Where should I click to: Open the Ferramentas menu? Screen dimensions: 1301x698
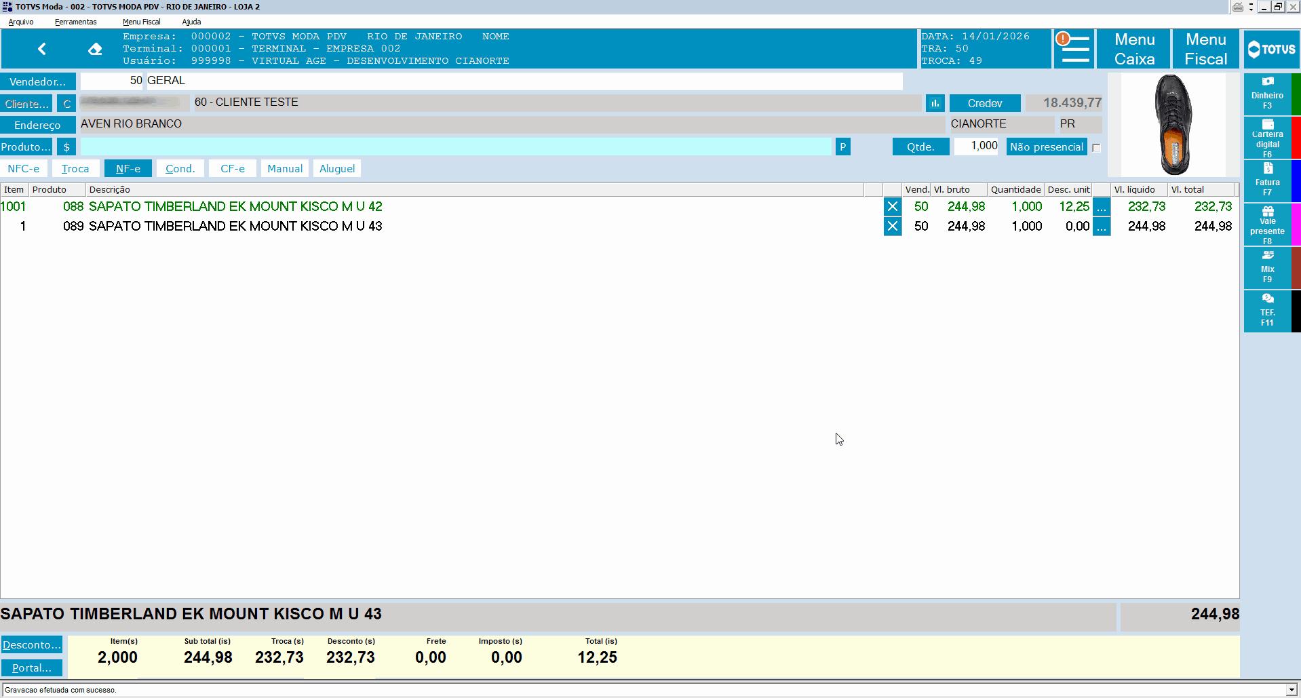76,22
